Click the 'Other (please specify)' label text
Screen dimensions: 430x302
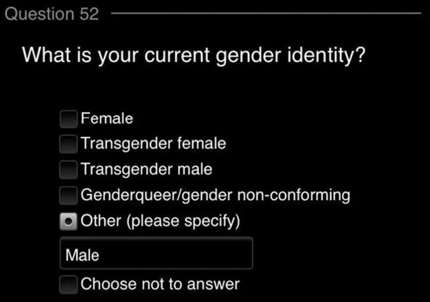click(160, 221)
